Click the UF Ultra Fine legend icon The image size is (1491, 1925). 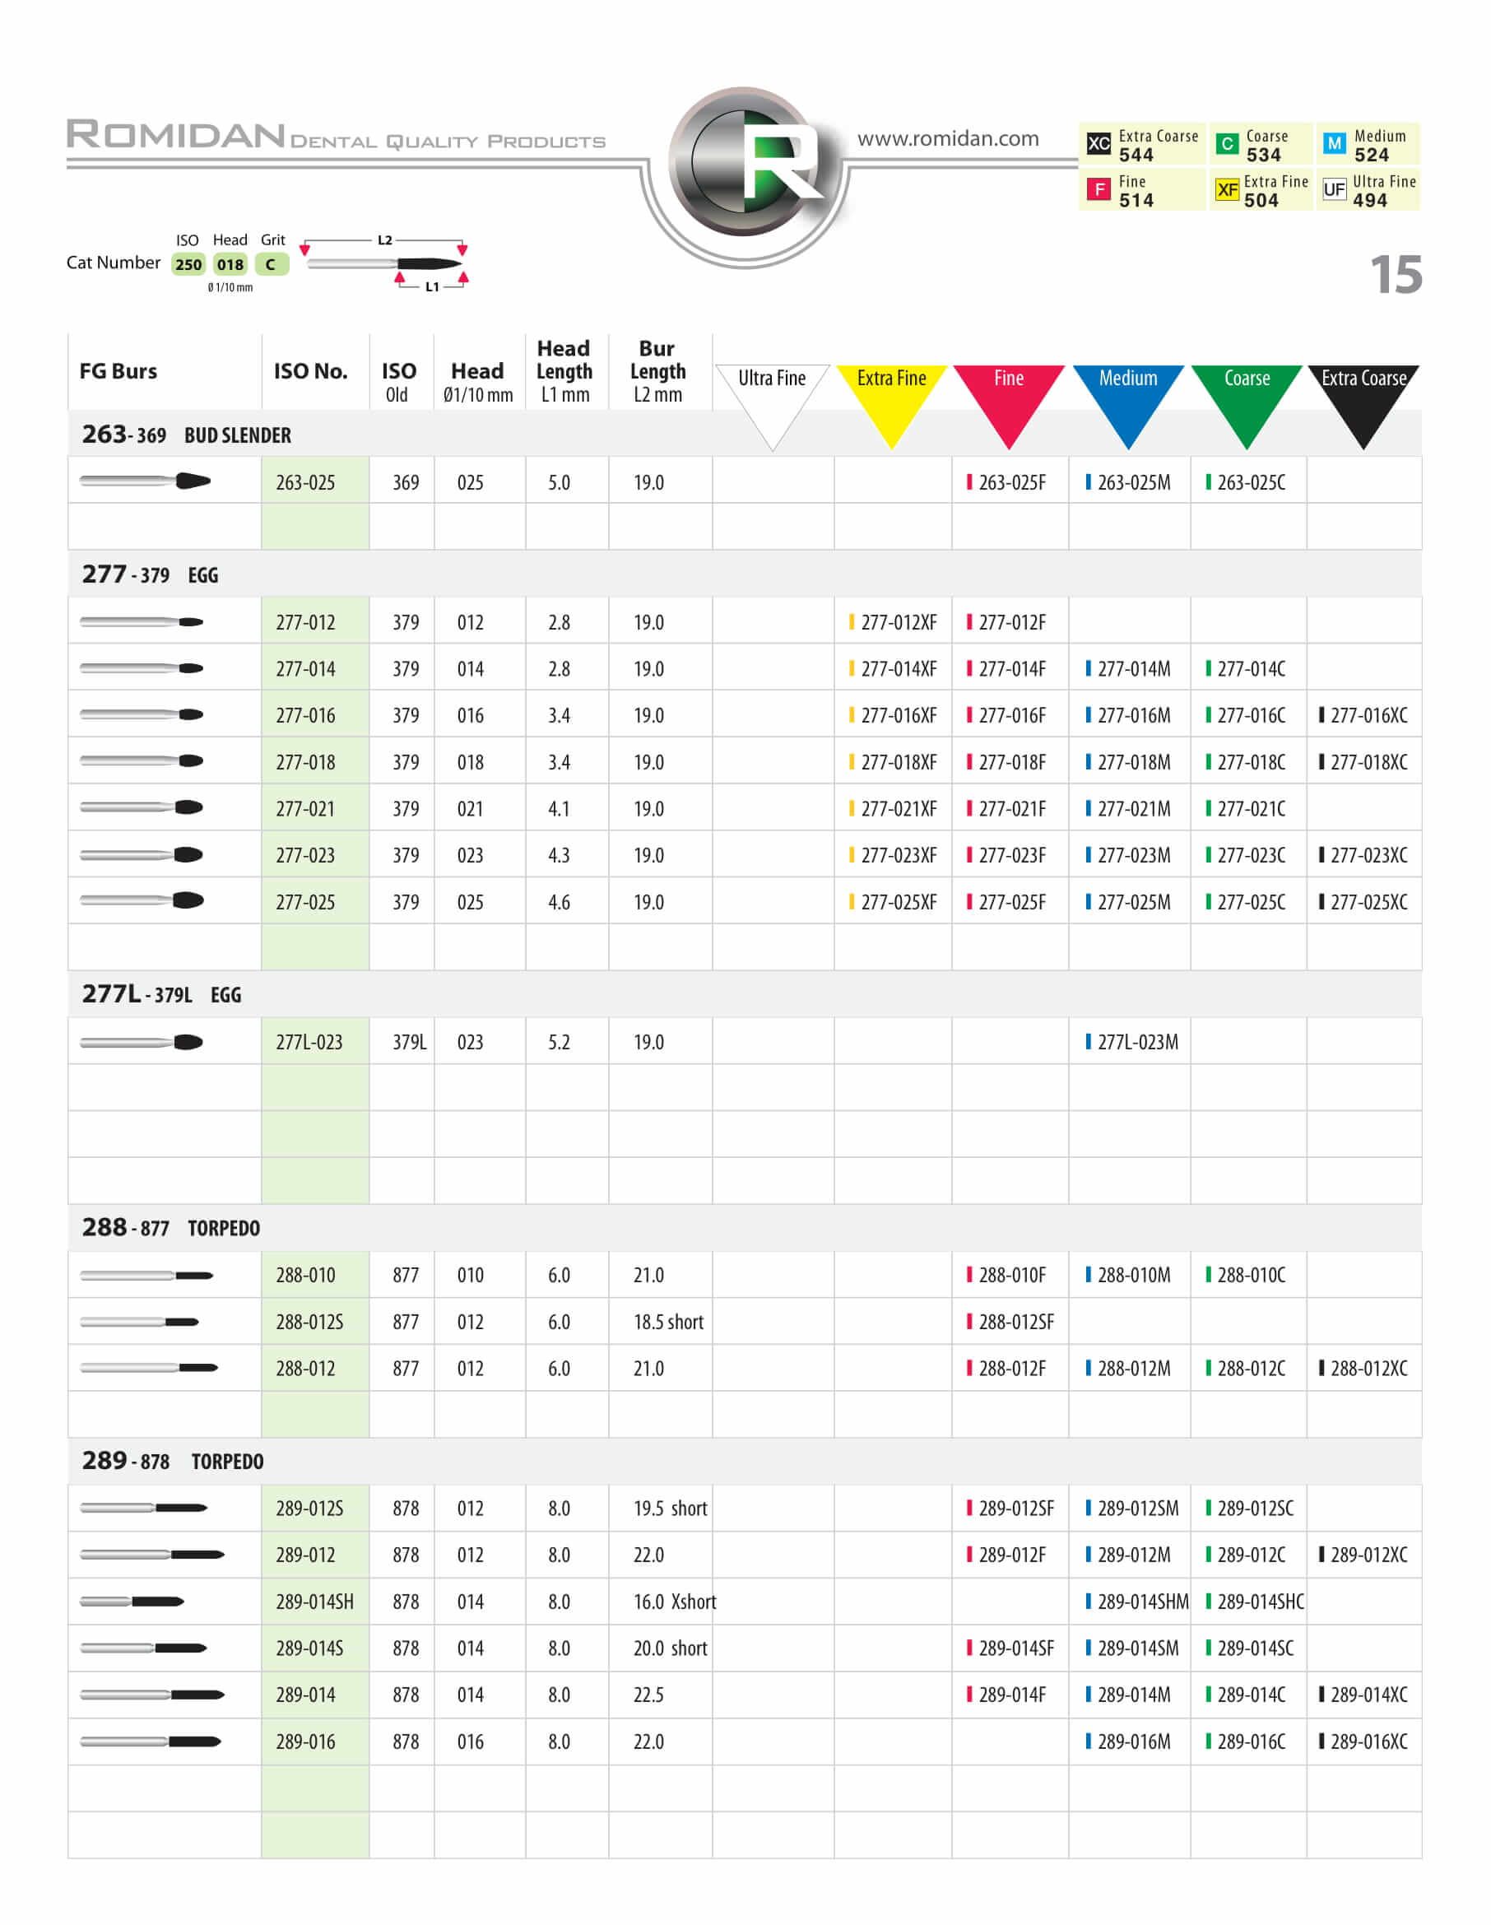click(1334, 188)
